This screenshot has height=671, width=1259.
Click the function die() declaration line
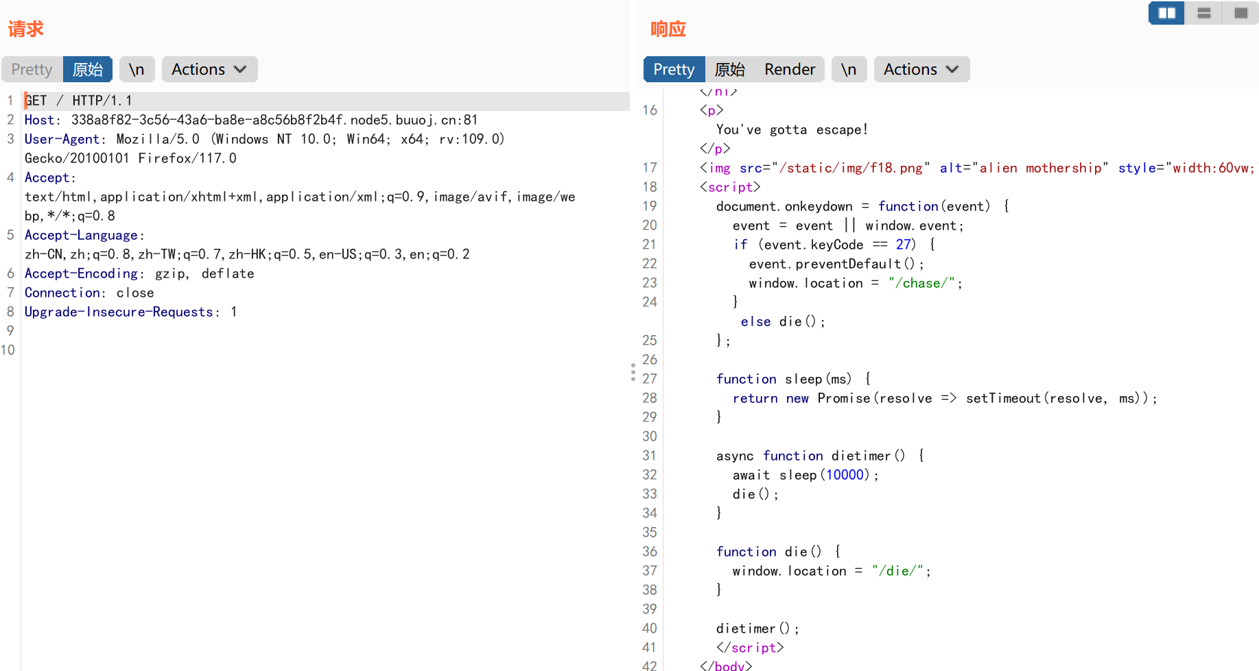(x=778, y=552)
